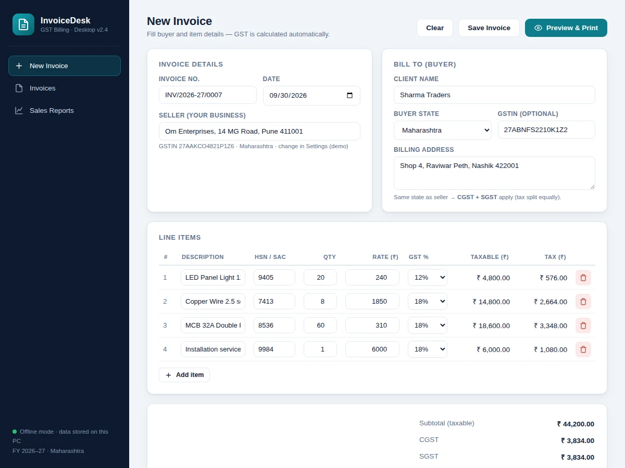Open GST % dropdown for MCB 32A Double

[428, 326]
